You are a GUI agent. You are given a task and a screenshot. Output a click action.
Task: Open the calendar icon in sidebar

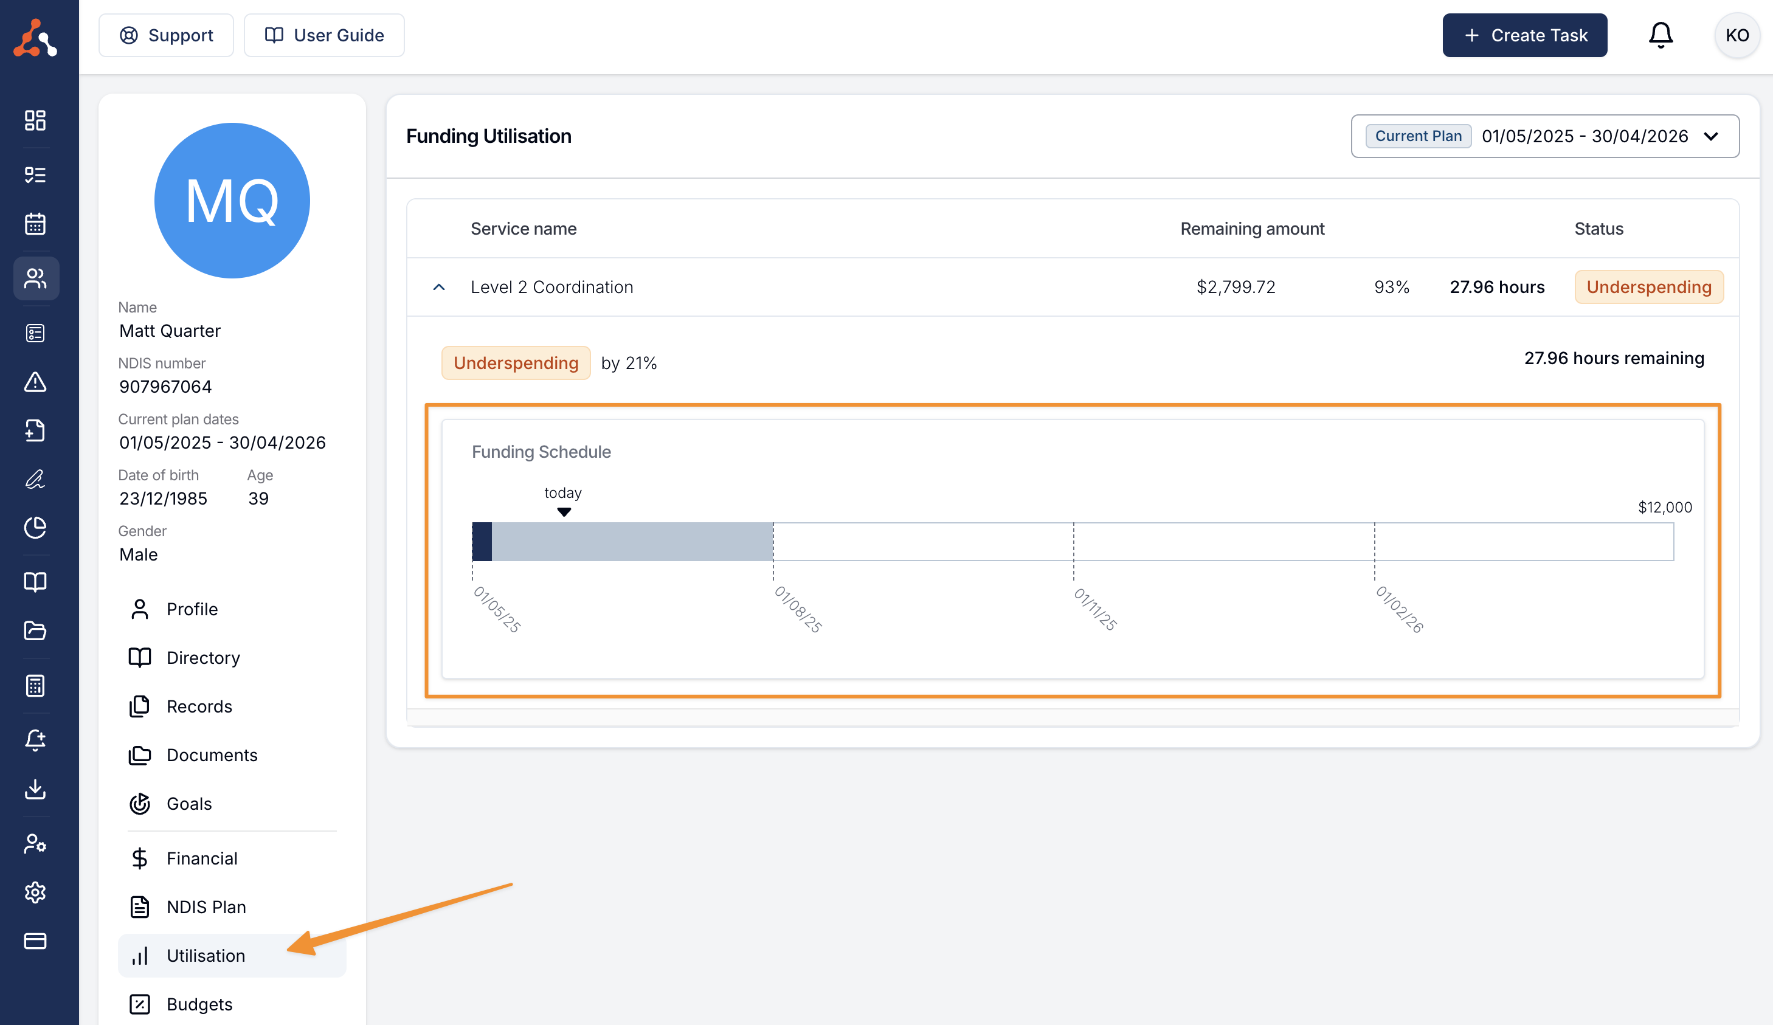pos(35,224)
